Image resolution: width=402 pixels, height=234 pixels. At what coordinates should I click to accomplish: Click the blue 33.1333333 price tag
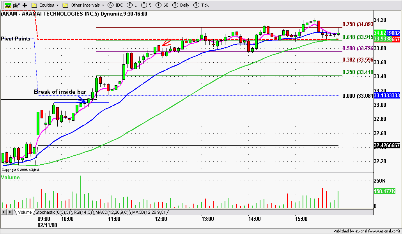coord(387,95)
